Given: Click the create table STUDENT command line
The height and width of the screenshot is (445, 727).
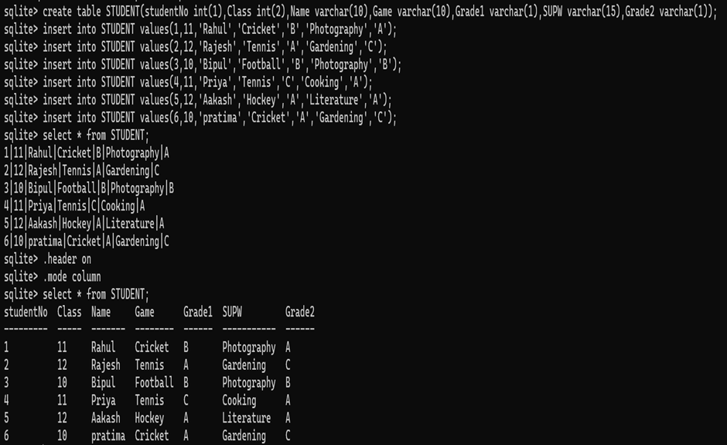Looking at the screenshot, I should click(360, 12).
